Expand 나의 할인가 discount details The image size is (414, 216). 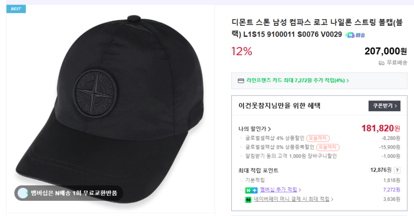click(x=255, y=129)
